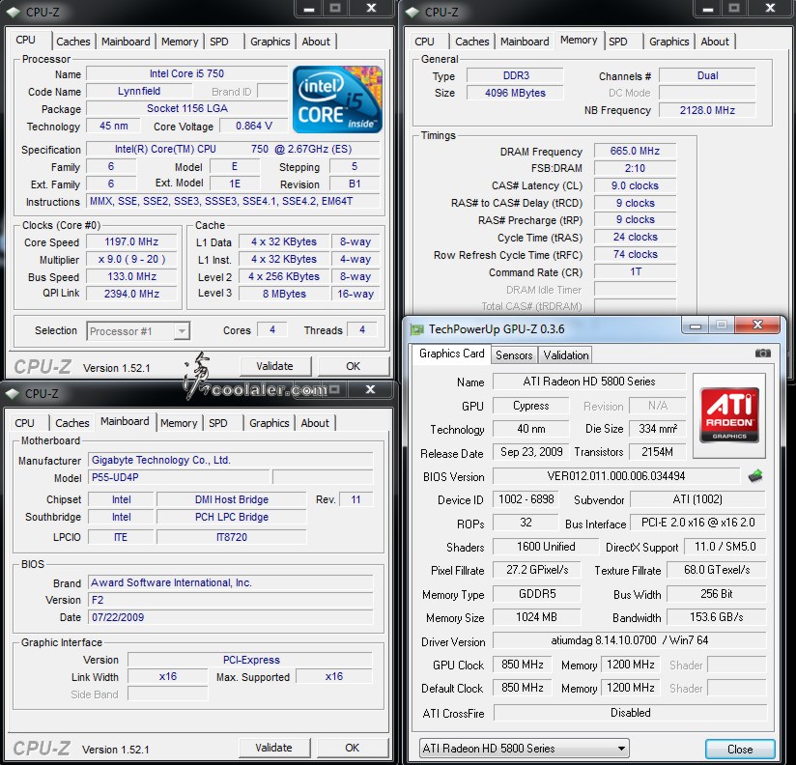Viewport: 796px width, 765px height.
Task: Click the DRAM Frequency value '665.0 MHz'
Action: click(x=635, y=151)
